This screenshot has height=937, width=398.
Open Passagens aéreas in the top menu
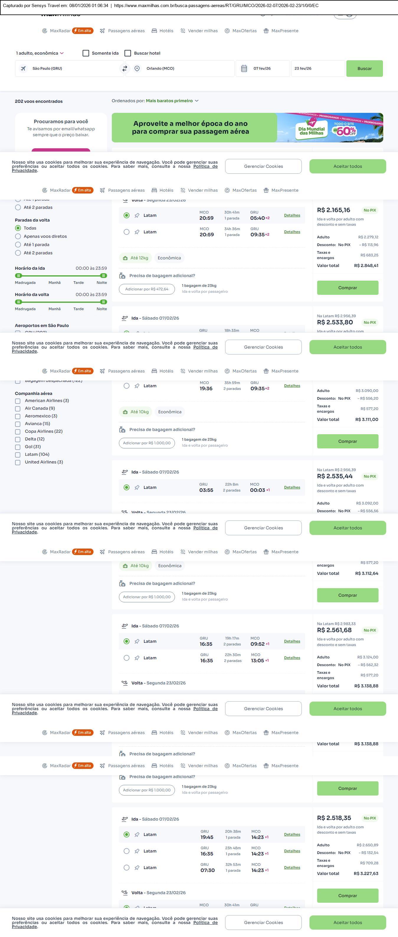click(126, 31)
